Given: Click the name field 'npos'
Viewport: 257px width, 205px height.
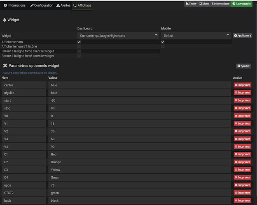Looking at the screenshot, I should point(24,185).
